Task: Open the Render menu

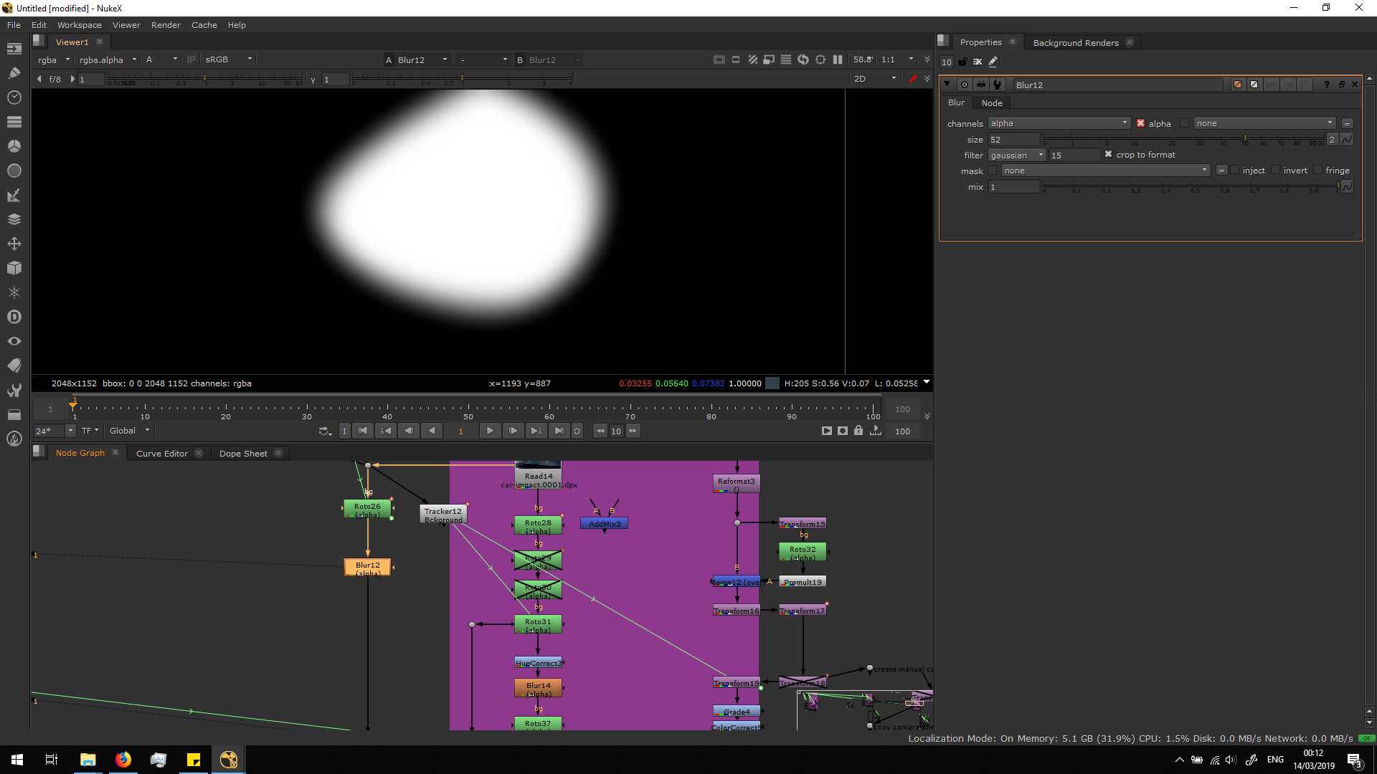Action: point(166,25)
